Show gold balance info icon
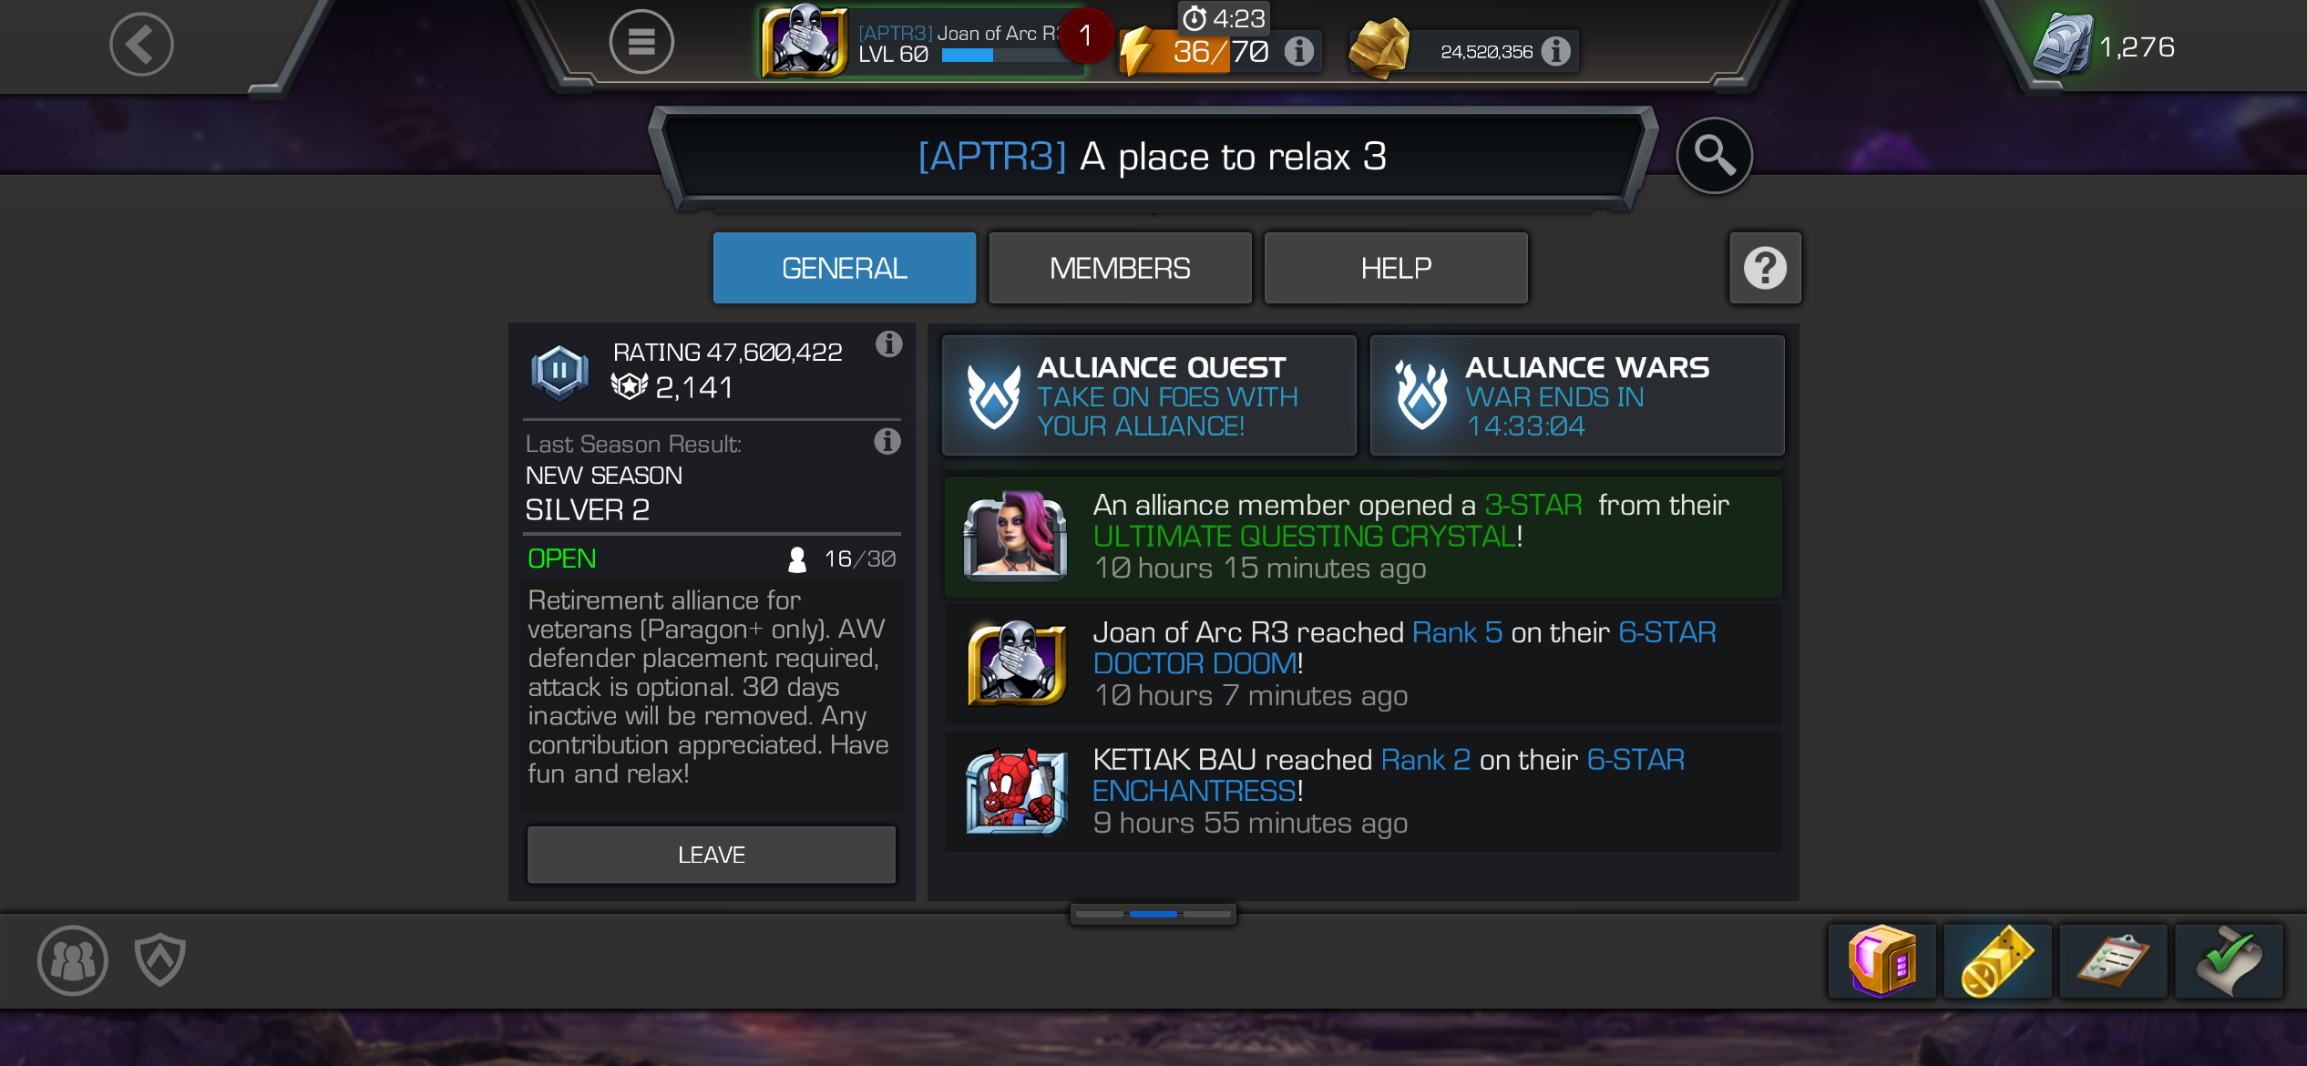Screen dimensions: 2307x1066 (1556, 51)
